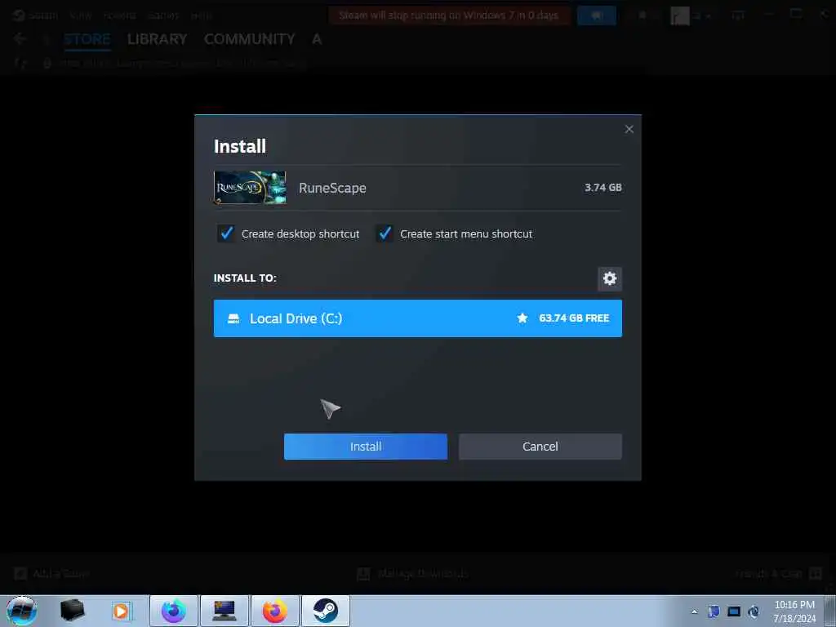The width and height of the screenshot is (836, 627).
Task: Open Manage Downloads
Action: (412, 574)
